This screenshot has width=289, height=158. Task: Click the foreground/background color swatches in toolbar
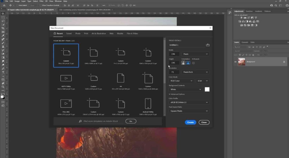click(3, 97)
